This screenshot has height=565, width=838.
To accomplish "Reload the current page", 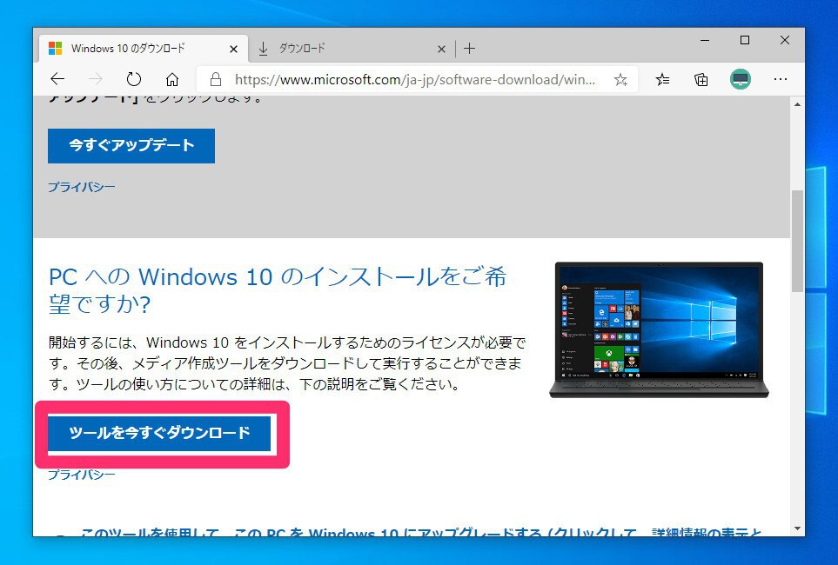I will tap(134, 80).
